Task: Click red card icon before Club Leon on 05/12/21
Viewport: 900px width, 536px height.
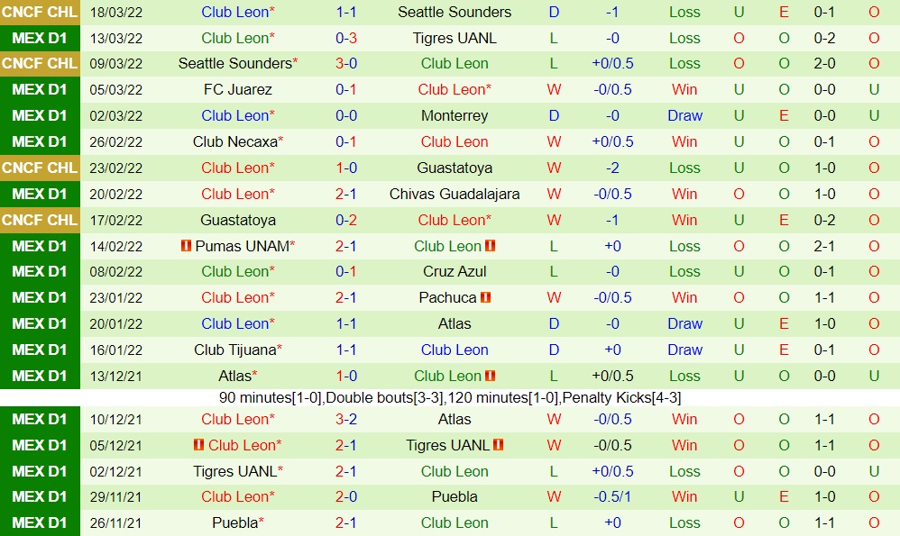Action: 198,445
